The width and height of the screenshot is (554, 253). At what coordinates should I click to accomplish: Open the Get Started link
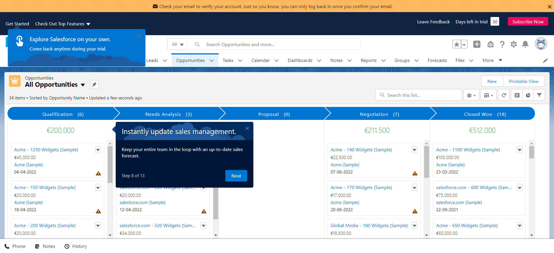[17, 24]
